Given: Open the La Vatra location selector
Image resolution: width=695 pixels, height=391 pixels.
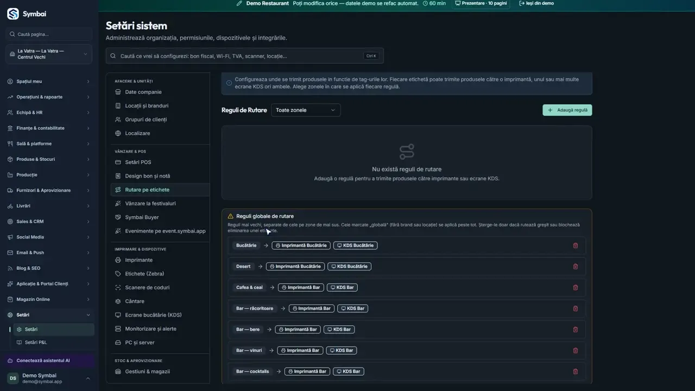Looking at the screenshot, I should point(49,54).
